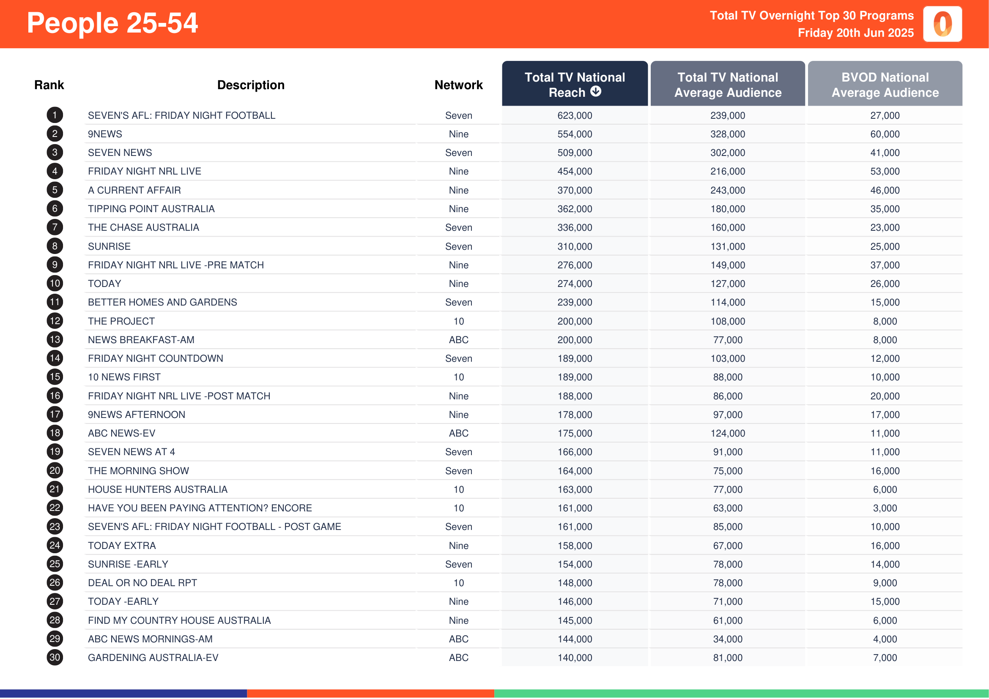Click the 60,000 BVOD value

[x=885, y=134]
